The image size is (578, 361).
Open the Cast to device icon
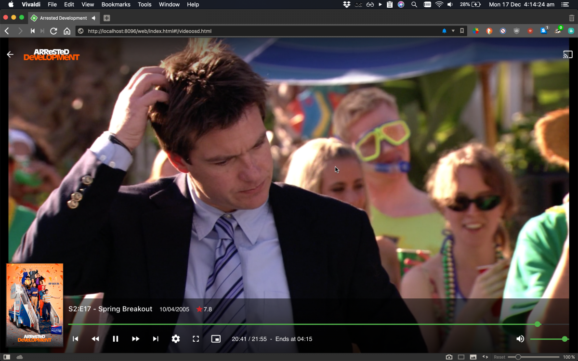coord(568,54)
